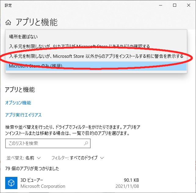This screenshot has width=196, height=193.
Task: Focus the このリストを検索 search field
Action: coord(44,143)
